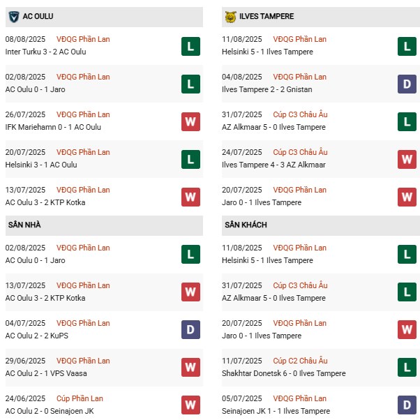Open Cúp C3 Châu Âu link dated 24/07/2025 under Ilves Tampere
The image size is (420, 420).
(x=300, y=152)
